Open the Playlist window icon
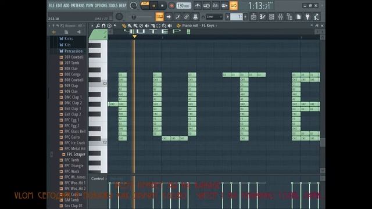 [x=253, y=17]
